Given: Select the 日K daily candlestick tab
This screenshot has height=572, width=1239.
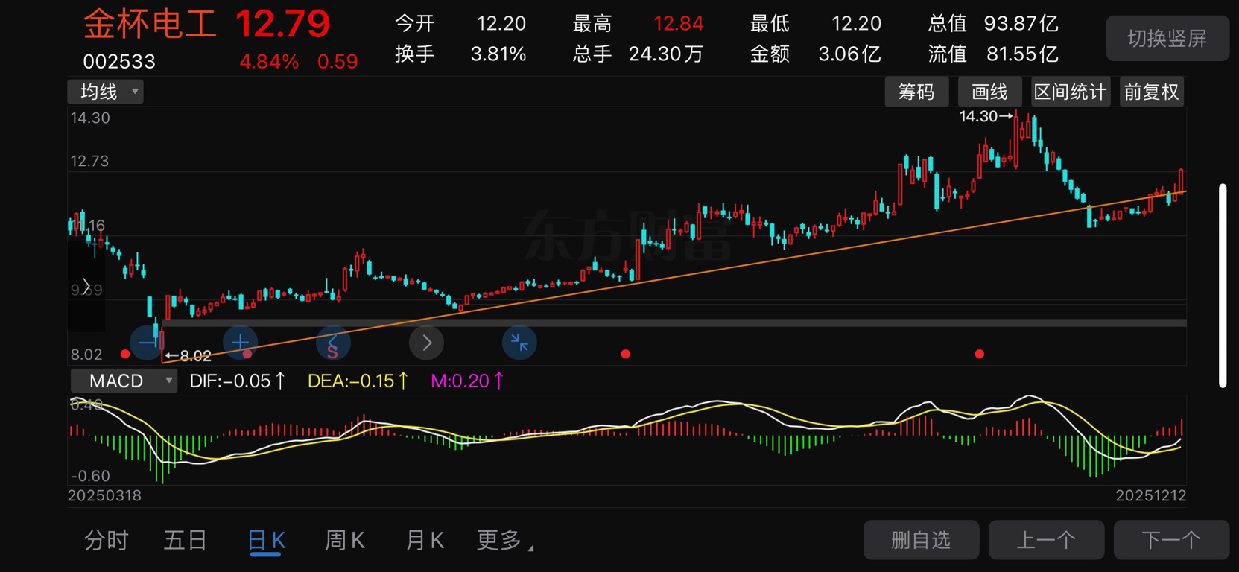Looking at the screenshot, I should point(266,540).
